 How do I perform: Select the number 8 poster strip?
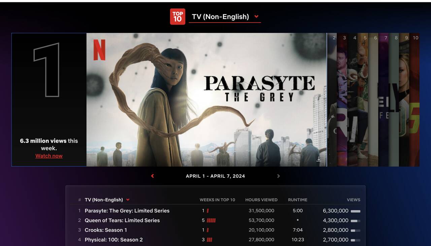coord(394,99)
